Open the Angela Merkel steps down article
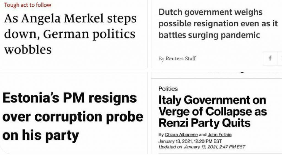 pos(70,34)
